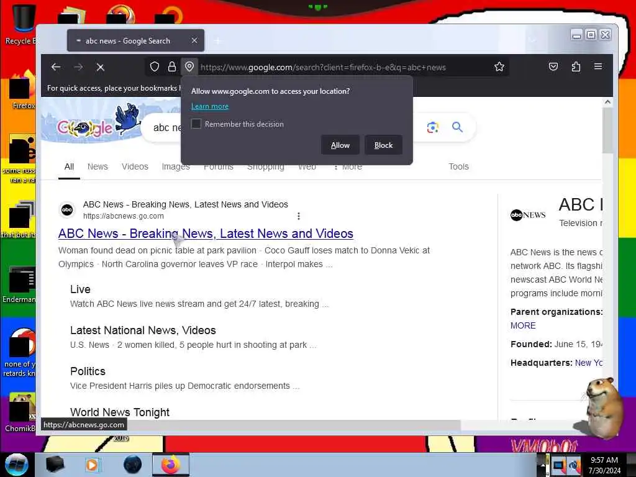Stop loading the page with the X button
The image size is (636, 477).
point(100,67)
